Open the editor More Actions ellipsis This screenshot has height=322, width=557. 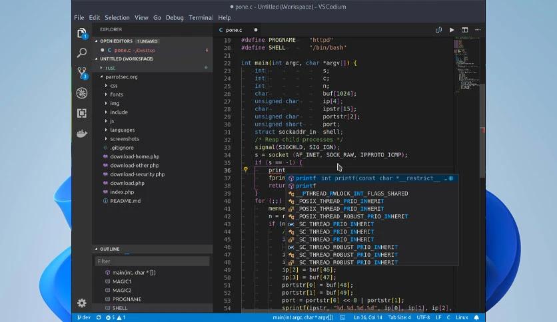coord(478,30)
